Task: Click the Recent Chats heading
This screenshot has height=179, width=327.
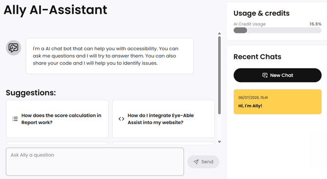Action: [x=257, y=57]
